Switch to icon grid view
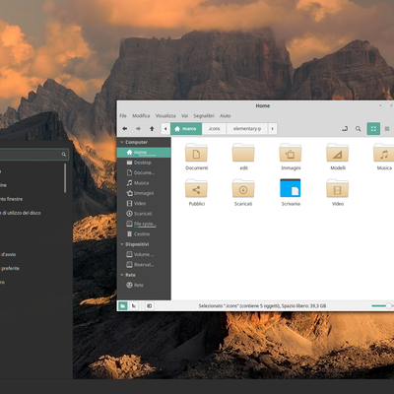Image resolution: width=394 pixels, height=394 pixels. pos(373,129)
